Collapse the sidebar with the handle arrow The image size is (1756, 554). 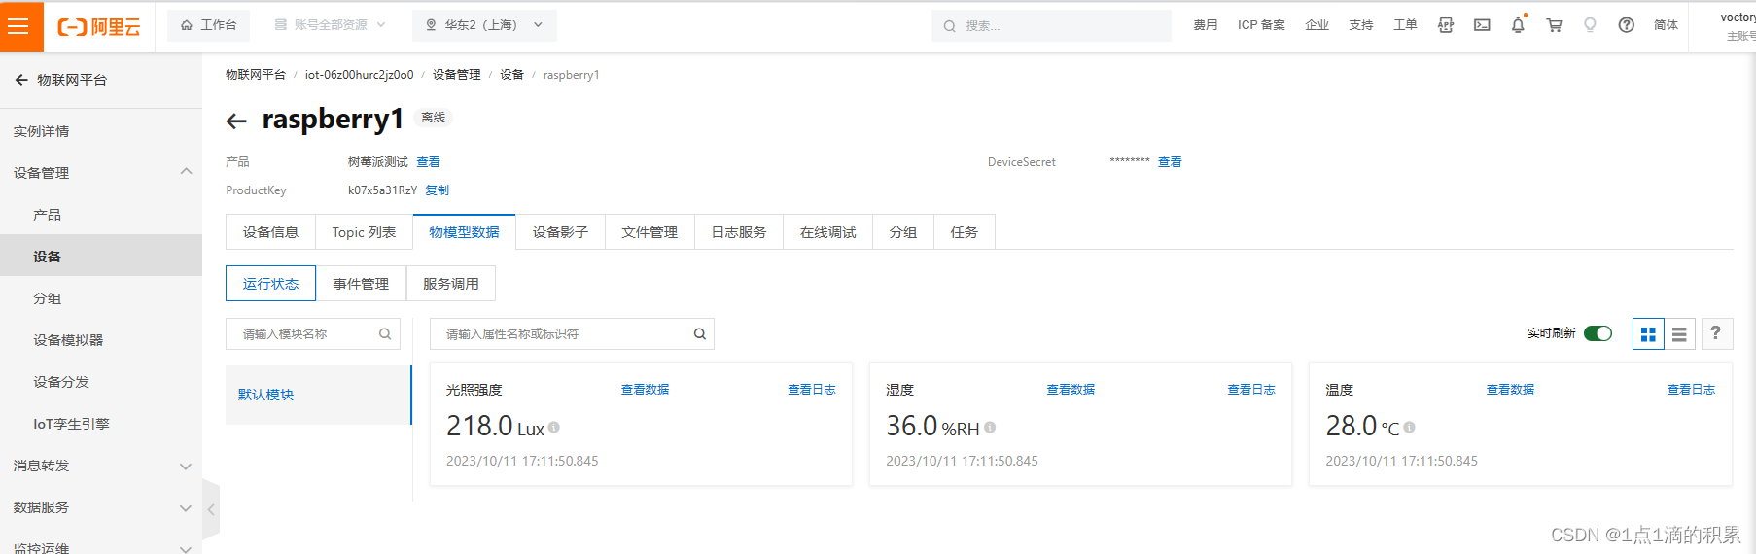coord(211,508)
